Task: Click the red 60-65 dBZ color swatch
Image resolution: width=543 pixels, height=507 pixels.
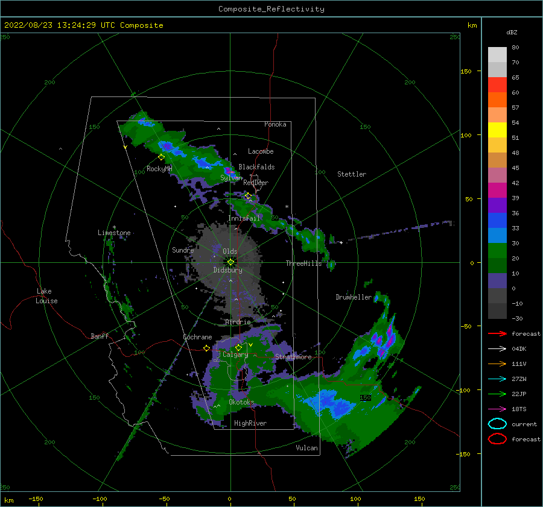Action: click(497, 85)
